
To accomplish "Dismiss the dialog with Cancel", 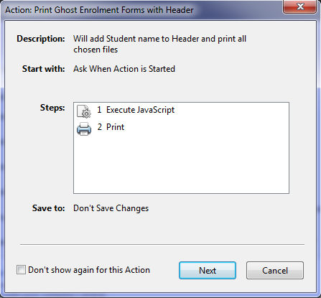I will pyautogui.click(x=275, y=270).
